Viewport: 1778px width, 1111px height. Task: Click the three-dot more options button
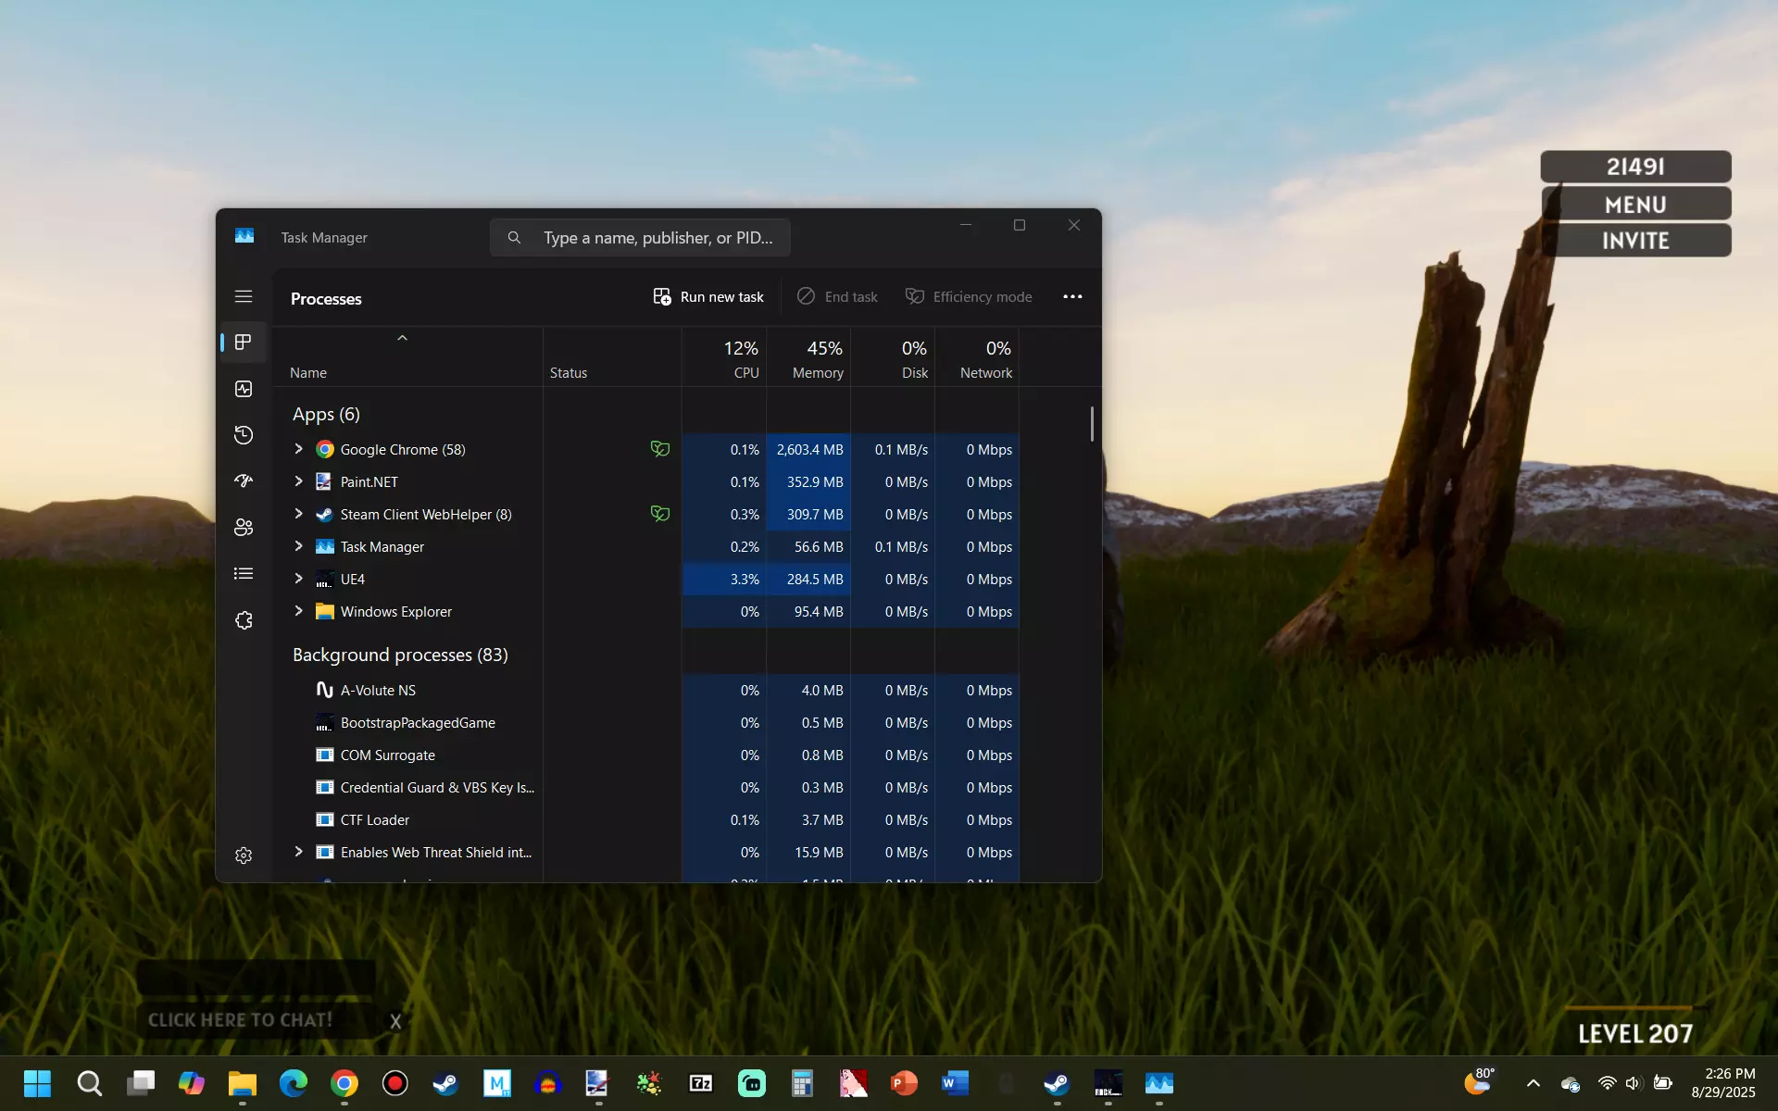coord(1072,296)
